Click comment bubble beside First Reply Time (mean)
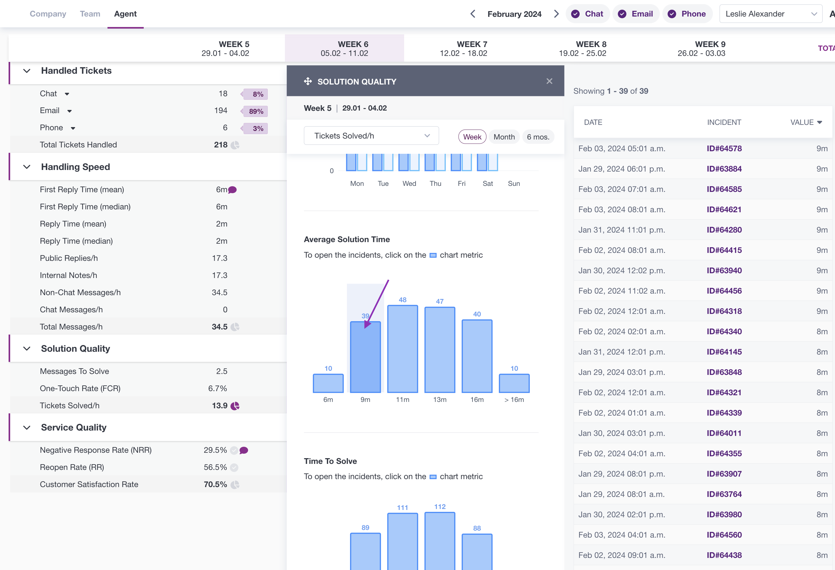Image resolution: width=835 pixels, height=570 pixels. (232, 189)
